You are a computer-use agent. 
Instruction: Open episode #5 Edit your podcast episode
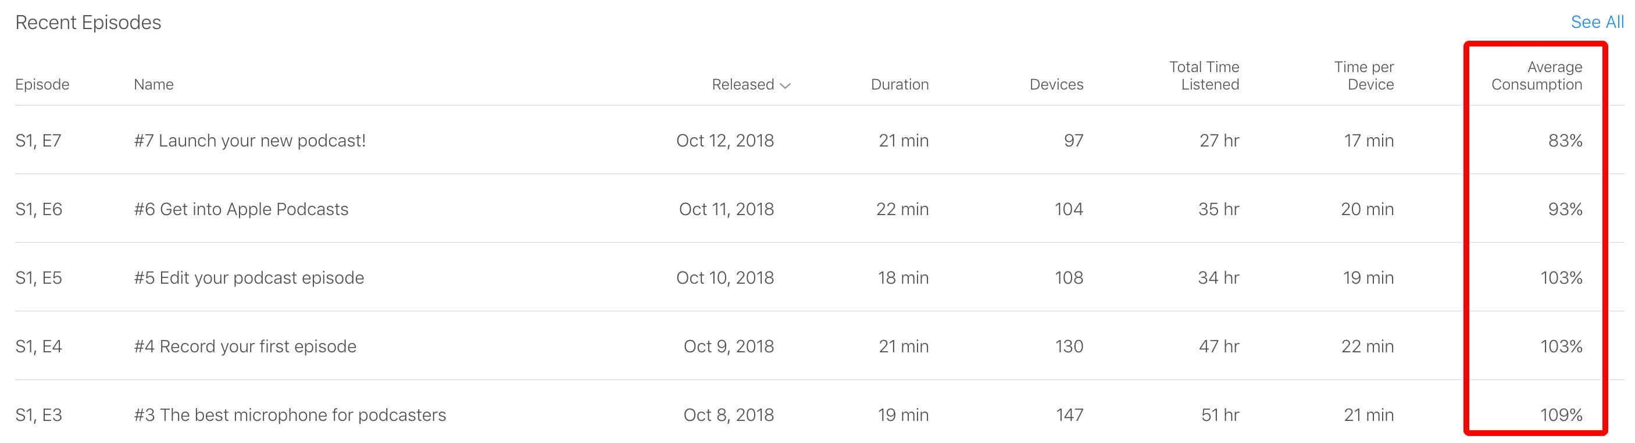pos(249,277)
